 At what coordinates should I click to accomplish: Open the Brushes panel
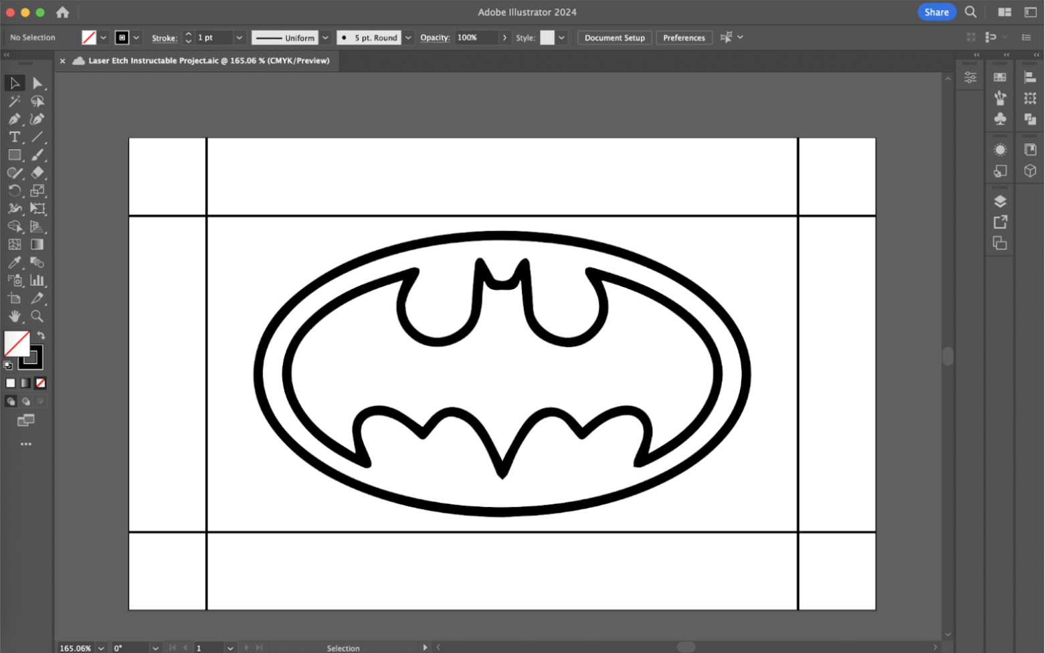[x=1000, y=98]
